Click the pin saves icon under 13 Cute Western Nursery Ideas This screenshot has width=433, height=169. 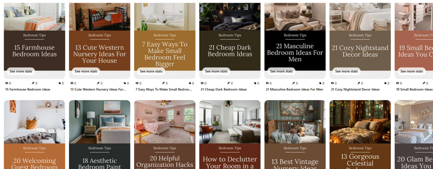pos(98,83)
